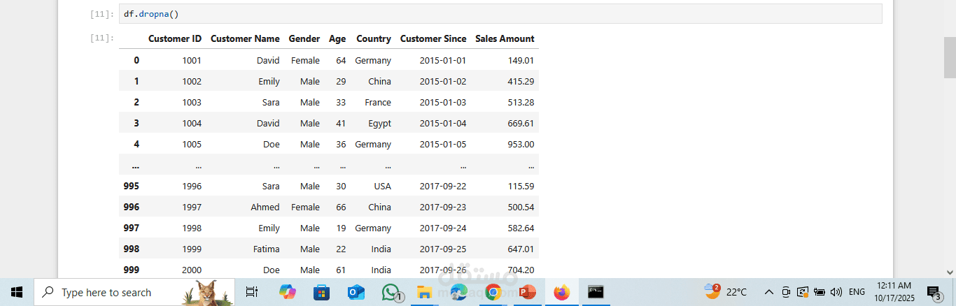This screenshot has height=306, width=956.
Task: Open Microsoft Store taskbar icon
Action: click(x=321, y=292)
